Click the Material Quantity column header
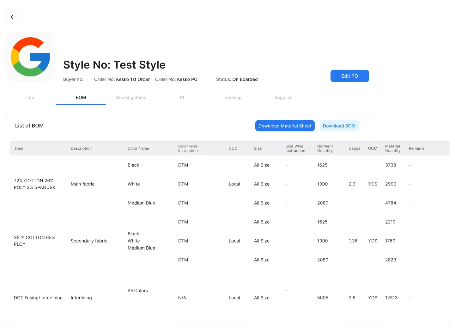 (x=393, y=148)
